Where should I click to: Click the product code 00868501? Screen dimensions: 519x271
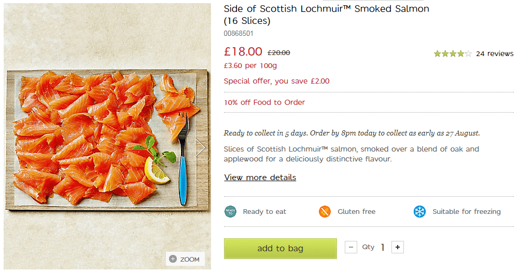tap(239, 33)
